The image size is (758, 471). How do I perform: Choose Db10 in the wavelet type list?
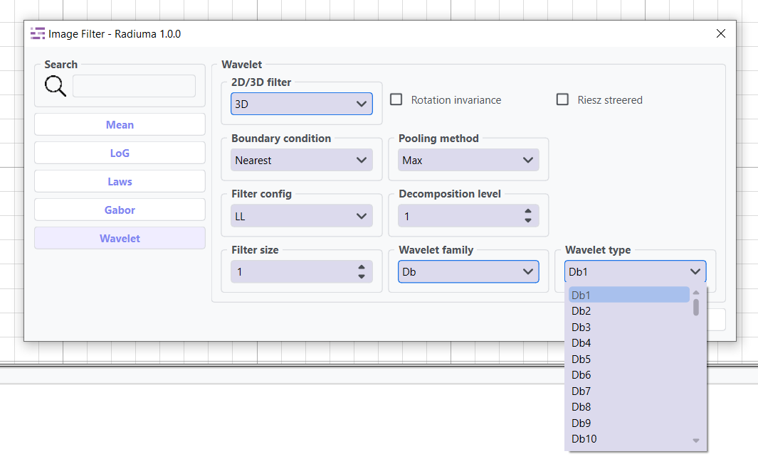click(x=629, y=439)
